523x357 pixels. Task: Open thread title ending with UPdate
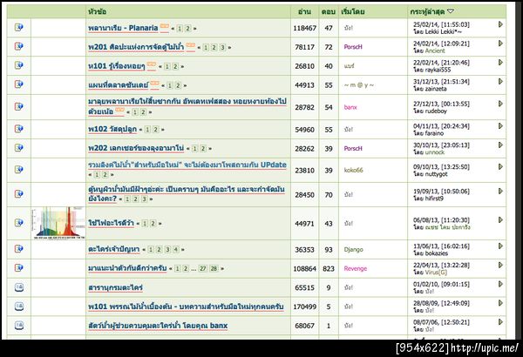tap(187, 165)
